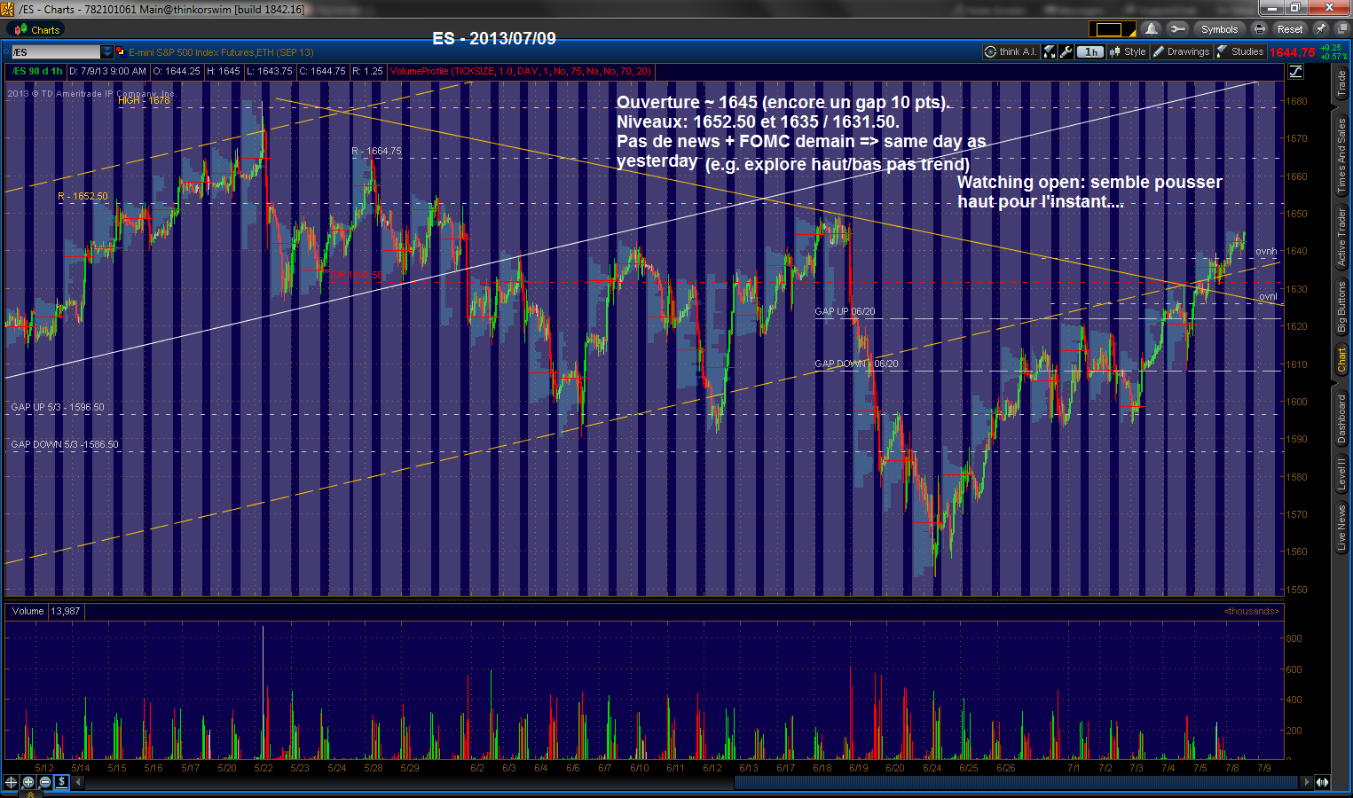
Task: Click the HIGH - 1678 label
Action: [x=144, y=100]
